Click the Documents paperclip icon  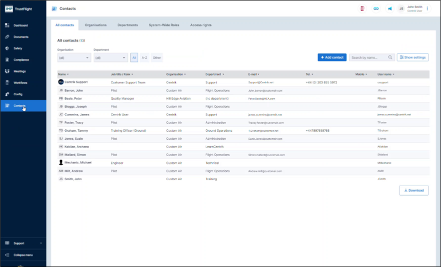pyautogui.click(x=7, y=37)
